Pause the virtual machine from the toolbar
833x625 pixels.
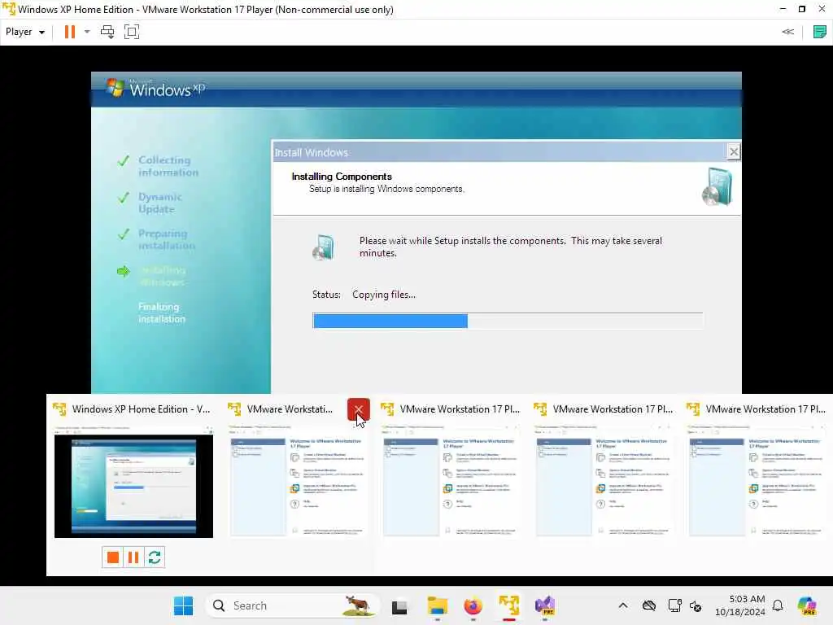coord(70,32)
